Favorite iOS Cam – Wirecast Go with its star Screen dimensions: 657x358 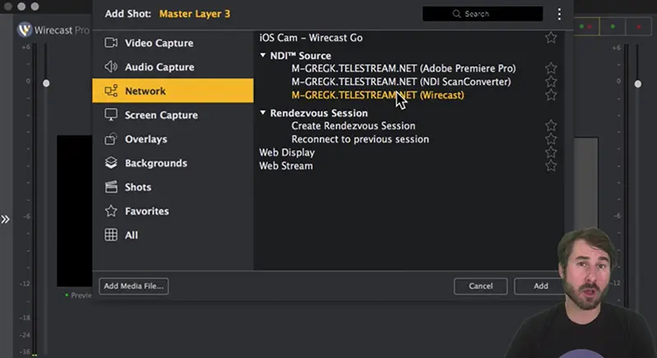[551, 38]
